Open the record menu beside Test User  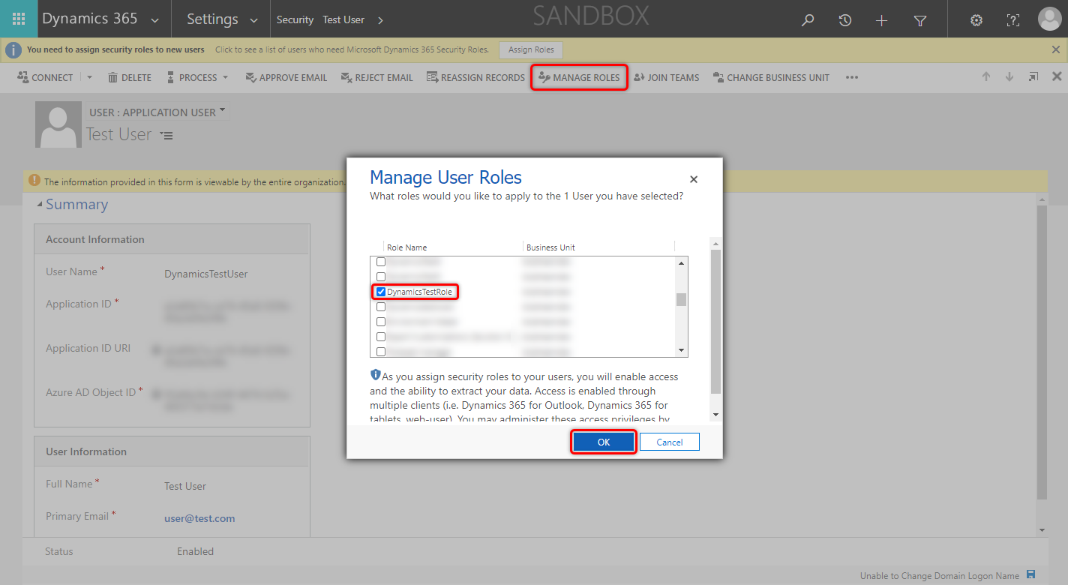pos(167,136)
